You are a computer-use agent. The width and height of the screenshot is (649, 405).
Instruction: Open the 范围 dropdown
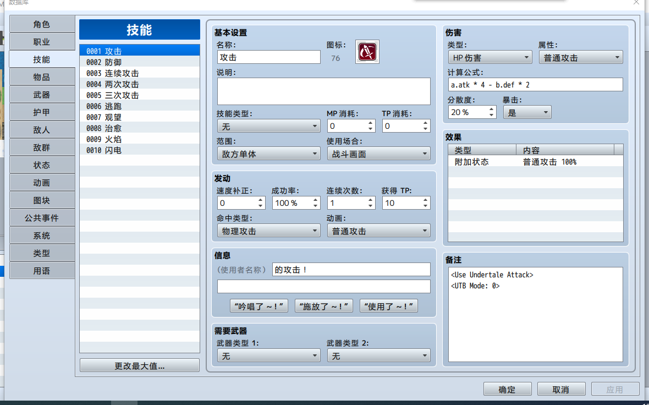coord(268,154)
